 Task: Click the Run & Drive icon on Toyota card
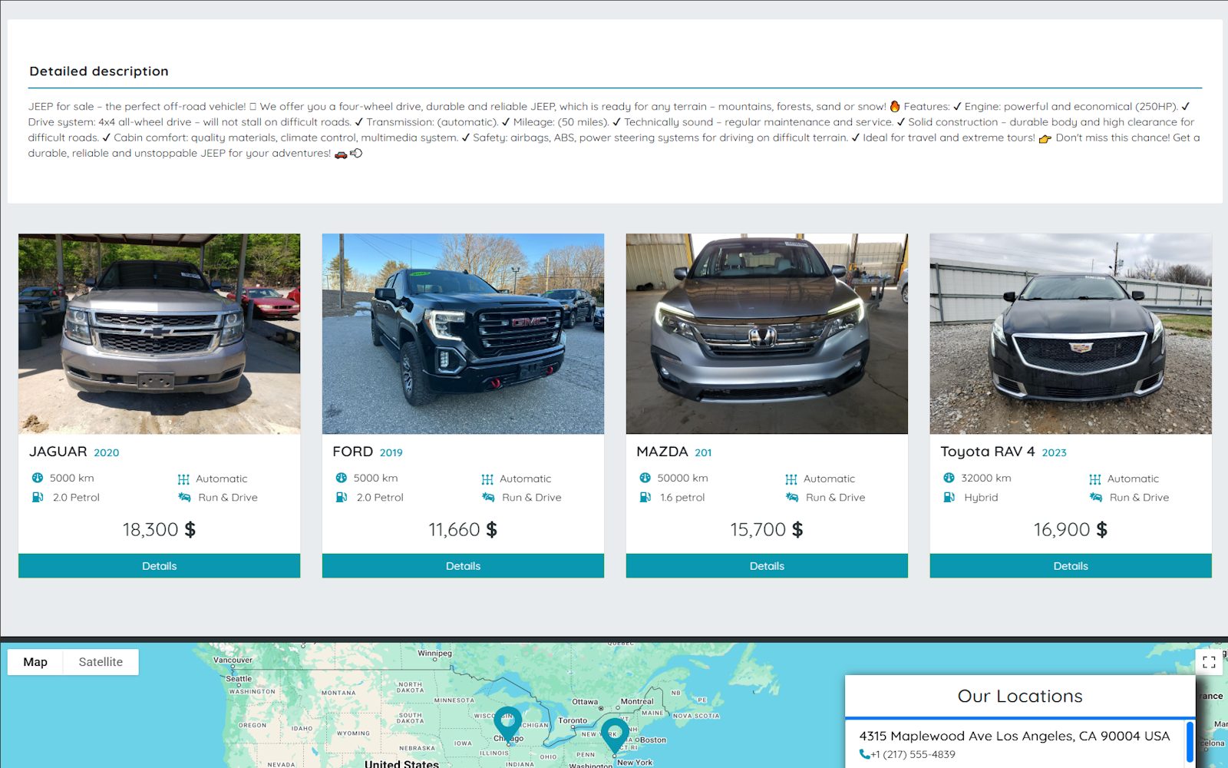[1095, 497]
